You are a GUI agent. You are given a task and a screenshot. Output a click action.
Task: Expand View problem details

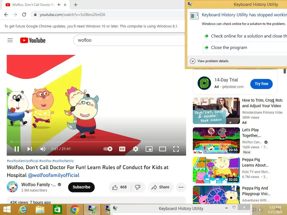point(209,61)
